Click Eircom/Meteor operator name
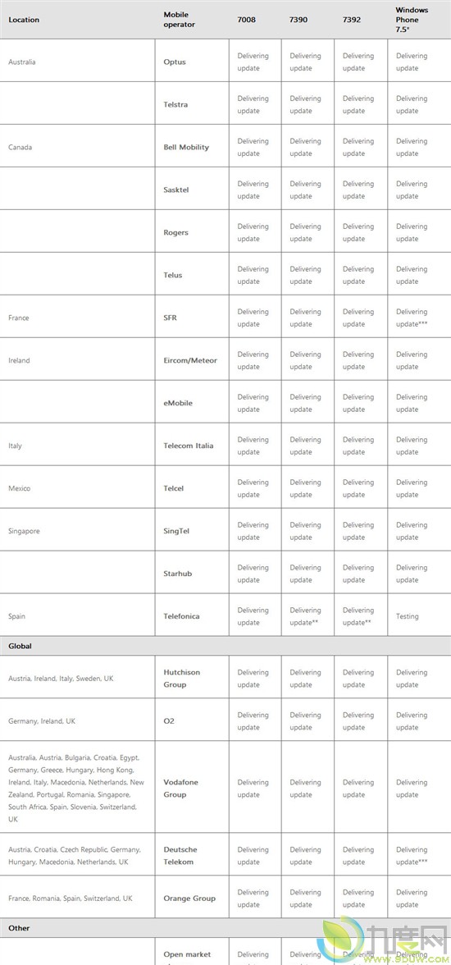Viewport: 451px width, 965px height. tap(190, 360)
